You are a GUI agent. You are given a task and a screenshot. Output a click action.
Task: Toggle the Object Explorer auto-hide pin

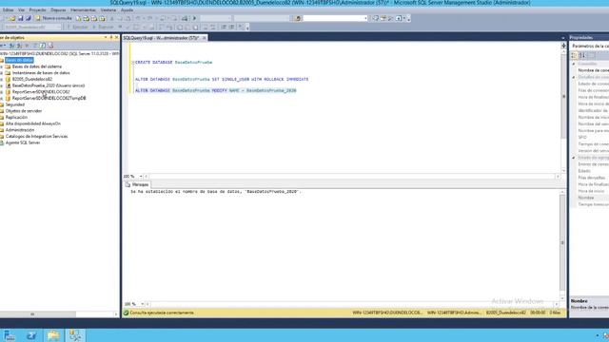click(111, 38)
